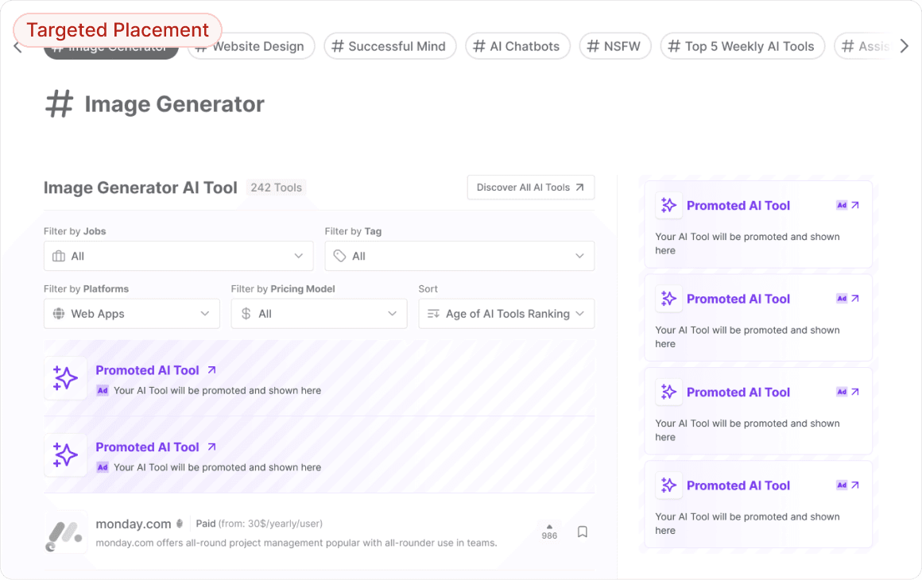The width and height of the screenshot is (922, 580).
Task: Select the AI Chatbots tag
Action: point(517,46)
